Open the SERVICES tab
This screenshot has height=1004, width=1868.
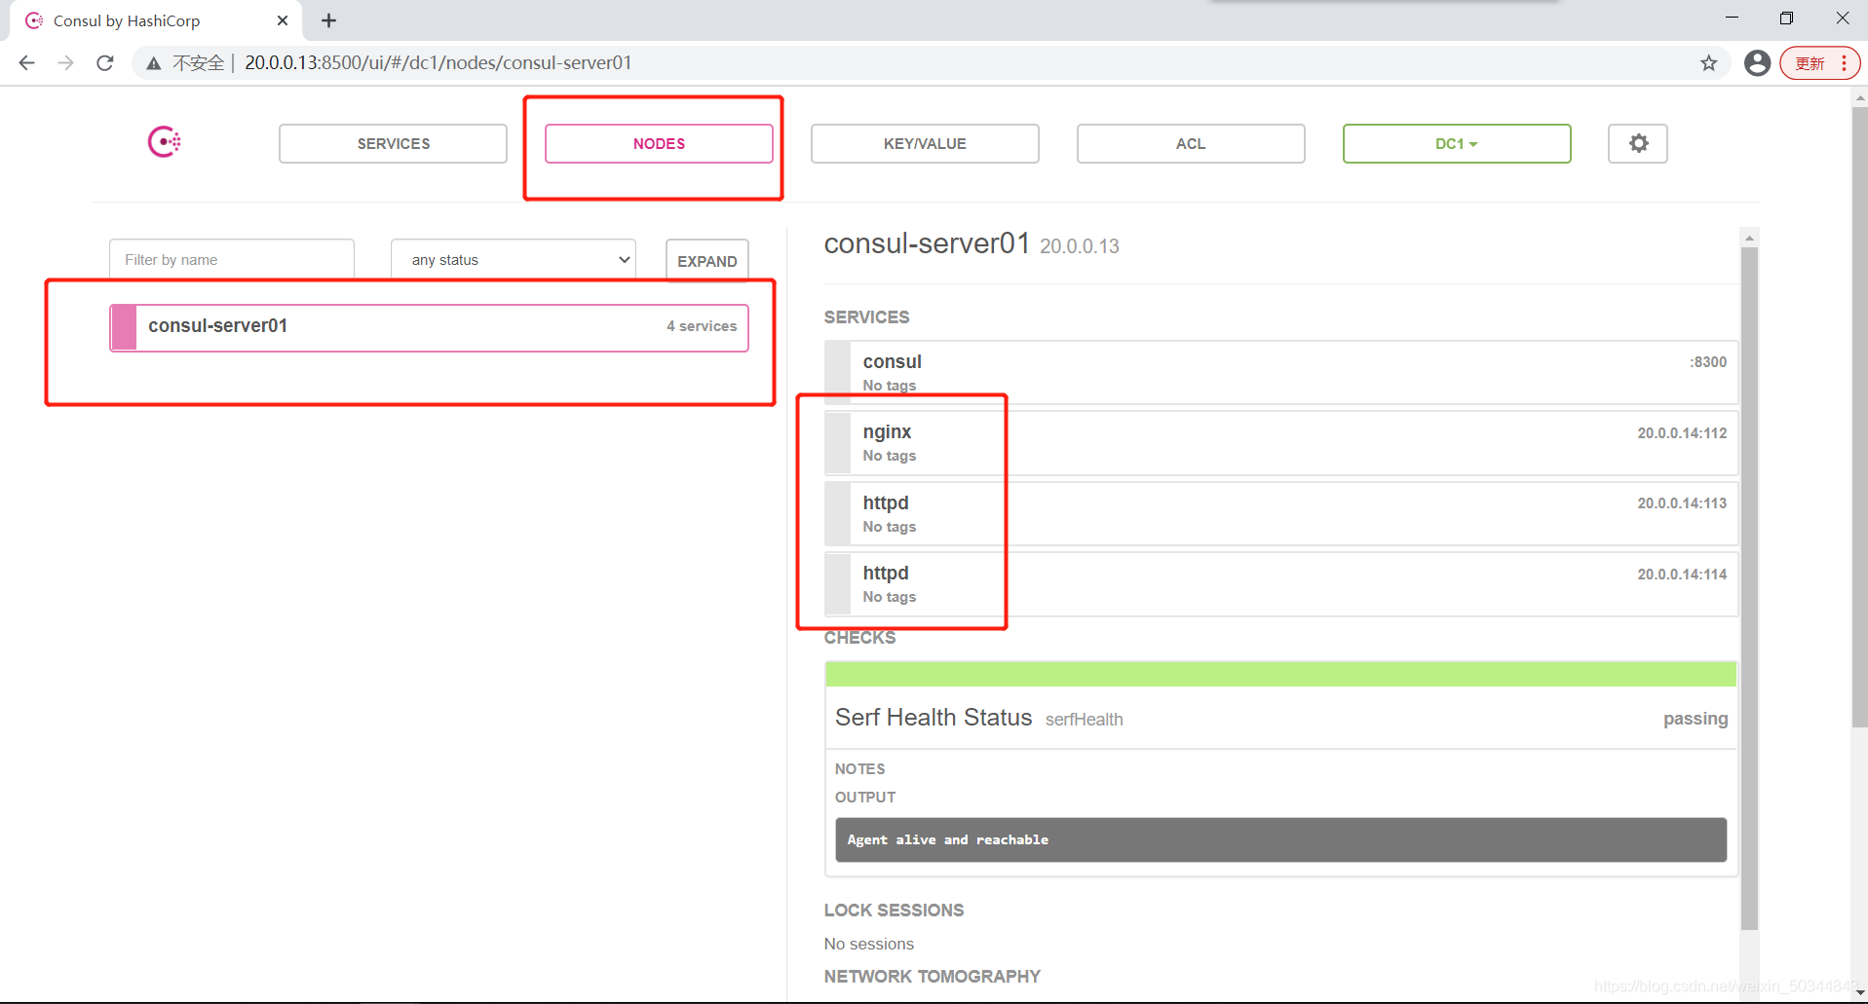393,143
